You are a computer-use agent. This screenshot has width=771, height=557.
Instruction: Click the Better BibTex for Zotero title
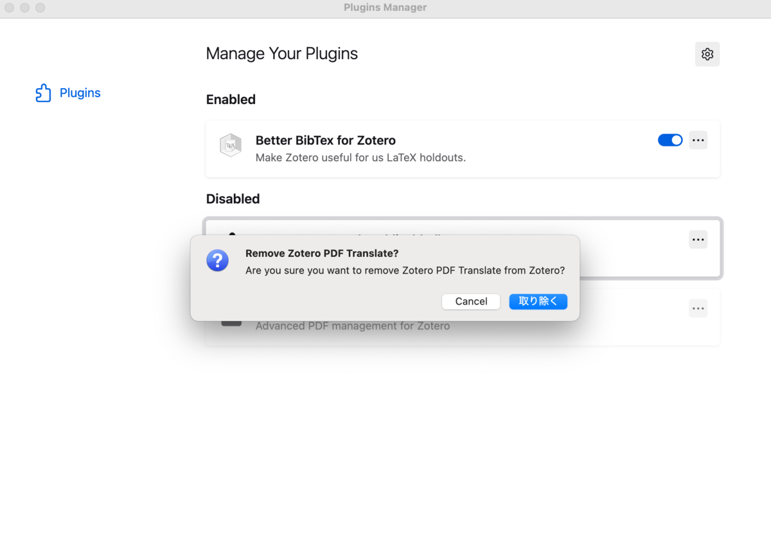pyautogui.click(x=326, y=140)
